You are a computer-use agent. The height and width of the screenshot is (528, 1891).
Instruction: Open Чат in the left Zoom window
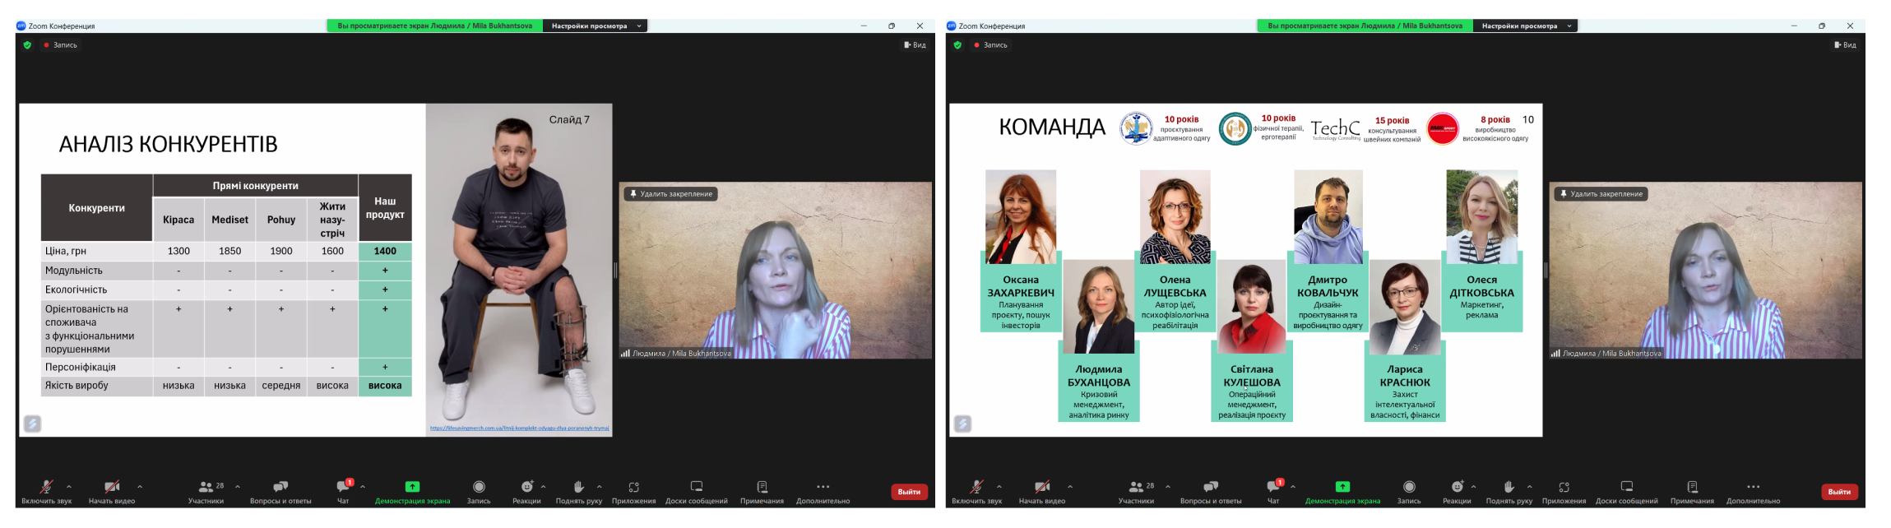coord(343,490)
